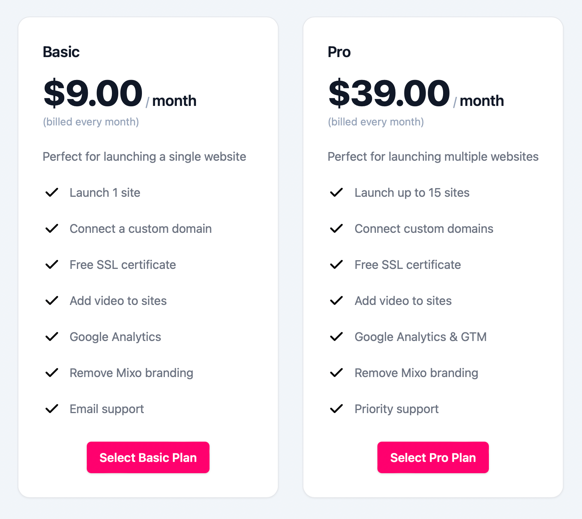
Task: Click checkmark next to Priority support
Action: pyautogui.click(x=336, y=409)
